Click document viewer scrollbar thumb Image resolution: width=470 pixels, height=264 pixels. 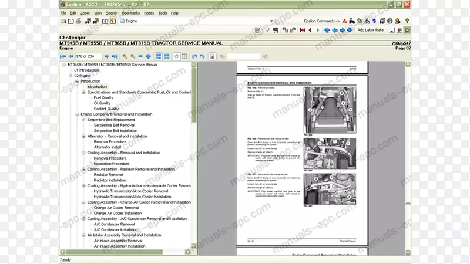tap(408, 204)
